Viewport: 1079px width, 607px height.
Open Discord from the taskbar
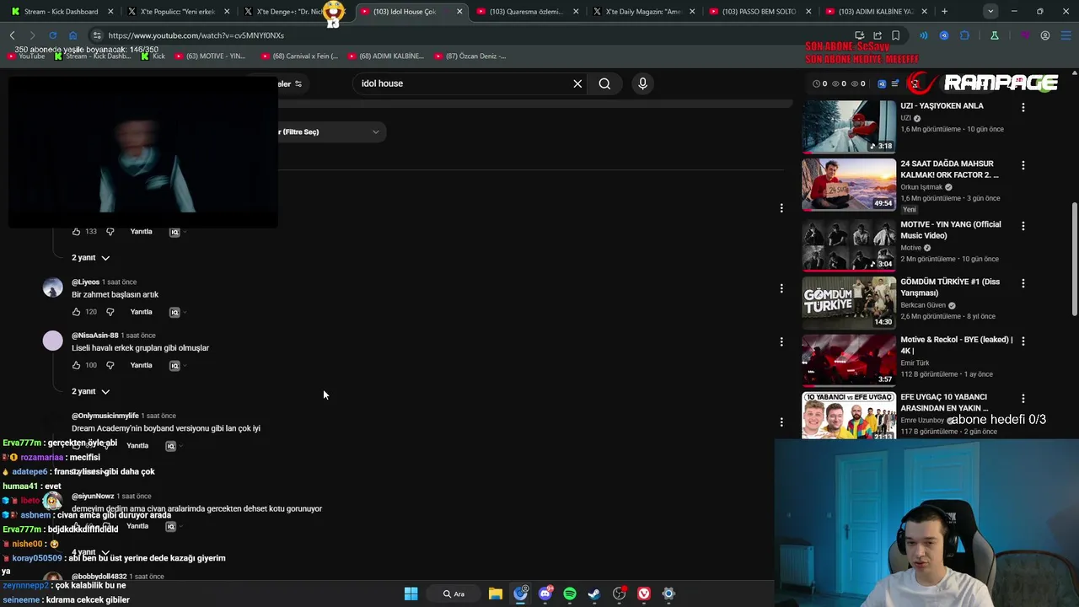[x=545, y=594]
